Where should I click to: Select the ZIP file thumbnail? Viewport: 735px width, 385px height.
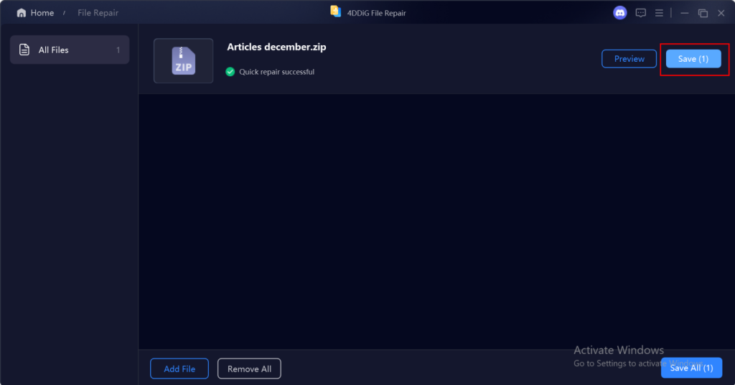[183, 60]
